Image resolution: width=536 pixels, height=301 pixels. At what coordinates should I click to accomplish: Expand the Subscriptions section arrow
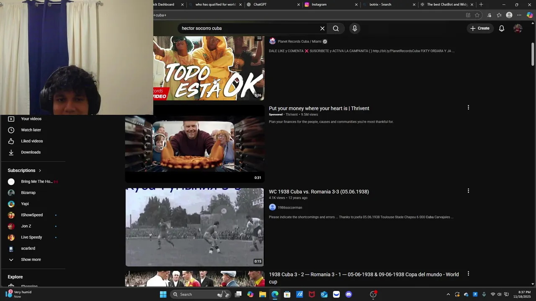click(40, 171)
